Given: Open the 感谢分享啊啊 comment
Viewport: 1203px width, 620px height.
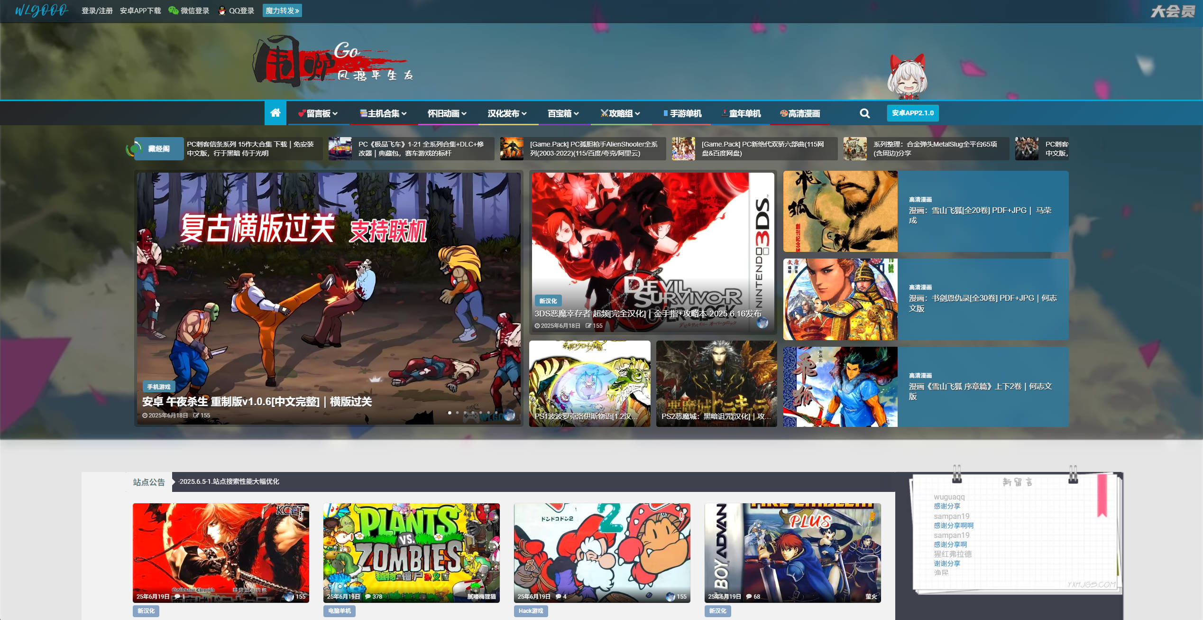Looking at the screenshot, I should point(954,526).
